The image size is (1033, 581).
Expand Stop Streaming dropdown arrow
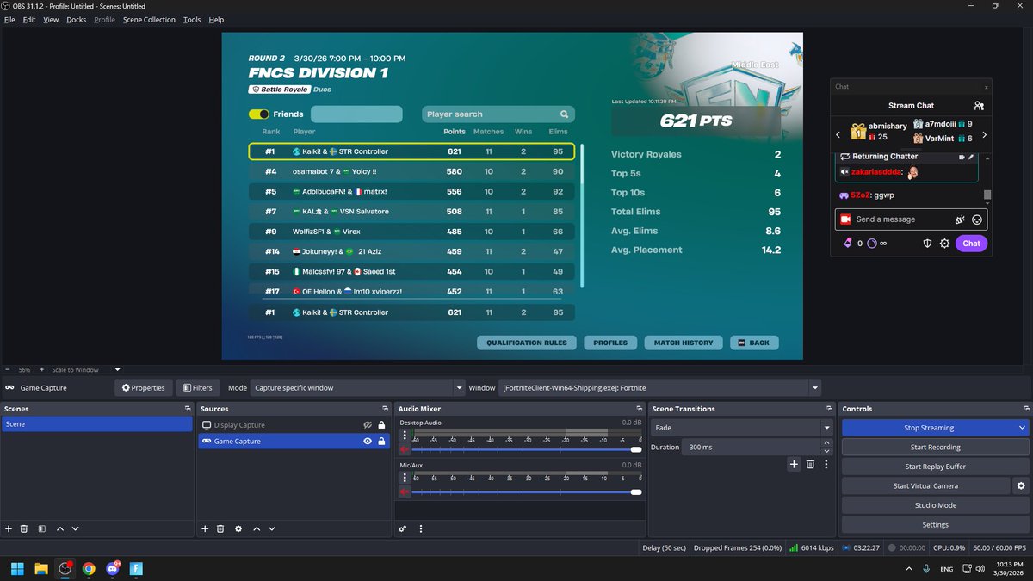pyautogui.click(x=1022, y=428)
